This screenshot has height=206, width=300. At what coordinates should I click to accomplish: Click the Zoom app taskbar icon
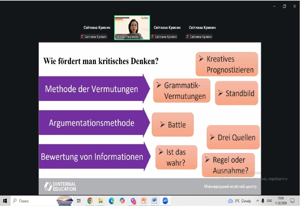[x=165, y=201]
